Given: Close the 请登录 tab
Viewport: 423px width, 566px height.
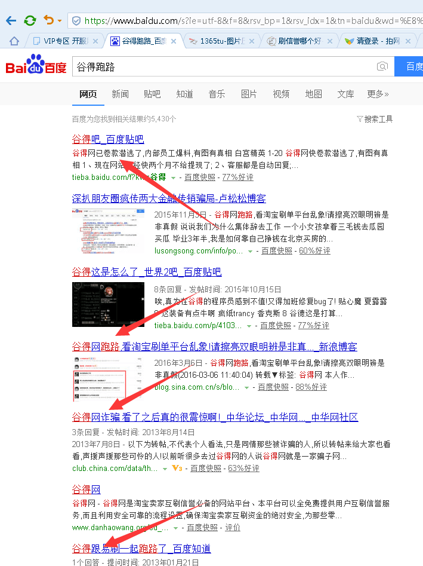Looking at the screenshot, I should coord(408,41).
